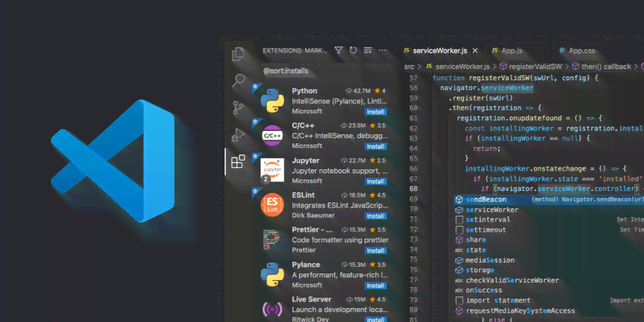The image size is (644, 322).
Task: Clear extensions search results icon
Action: 368,50
